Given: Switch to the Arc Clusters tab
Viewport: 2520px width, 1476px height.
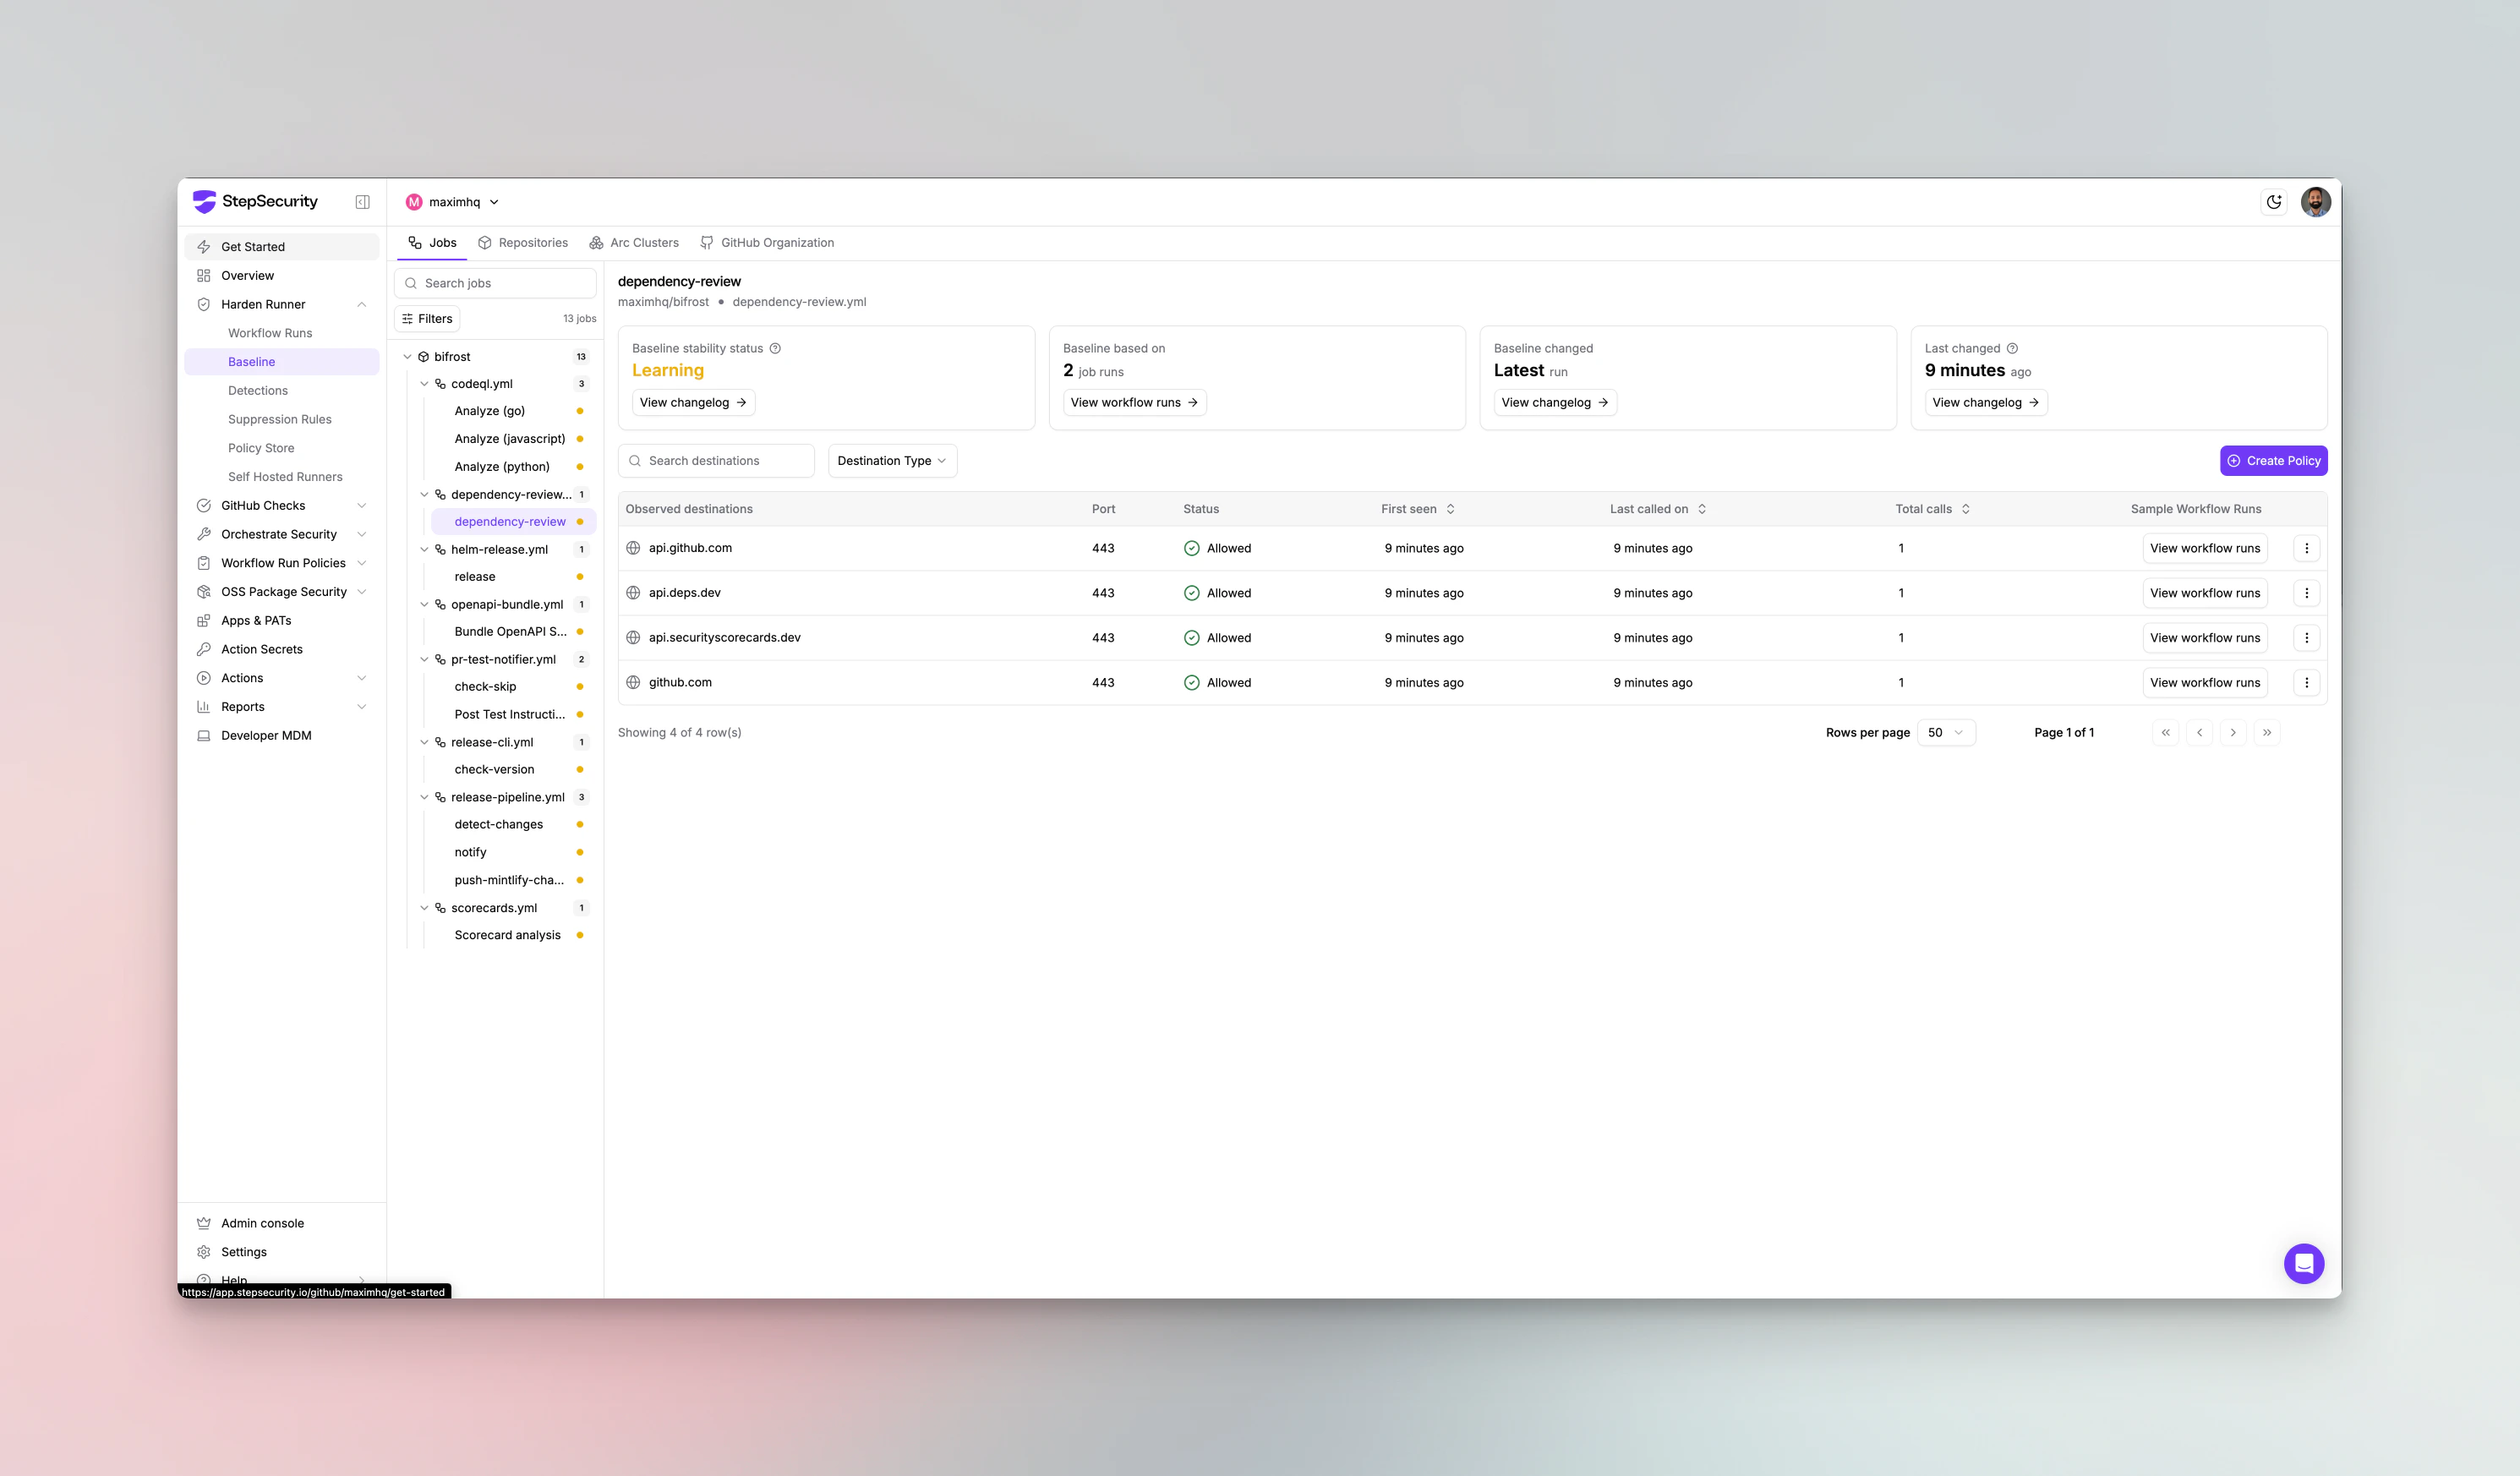Looking at the screenshot, I should coord(634,242).
